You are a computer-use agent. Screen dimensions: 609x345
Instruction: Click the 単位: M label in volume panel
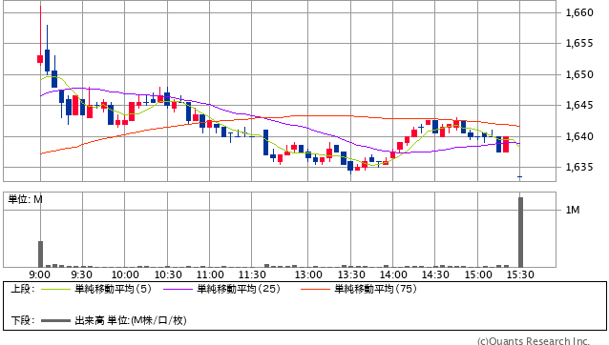coord(25,199)
